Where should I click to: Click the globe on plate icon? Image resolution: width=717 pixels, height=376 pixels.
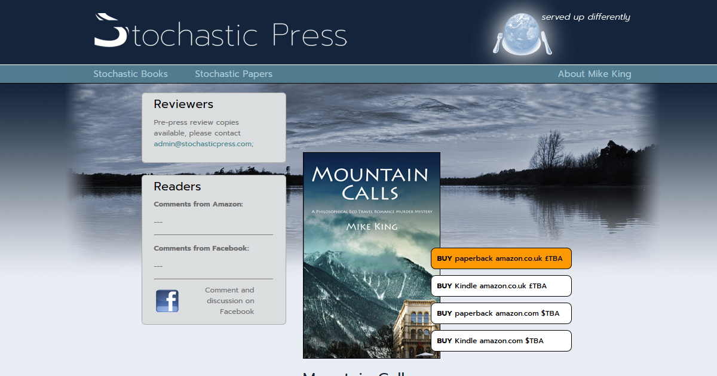pos(523,33)
